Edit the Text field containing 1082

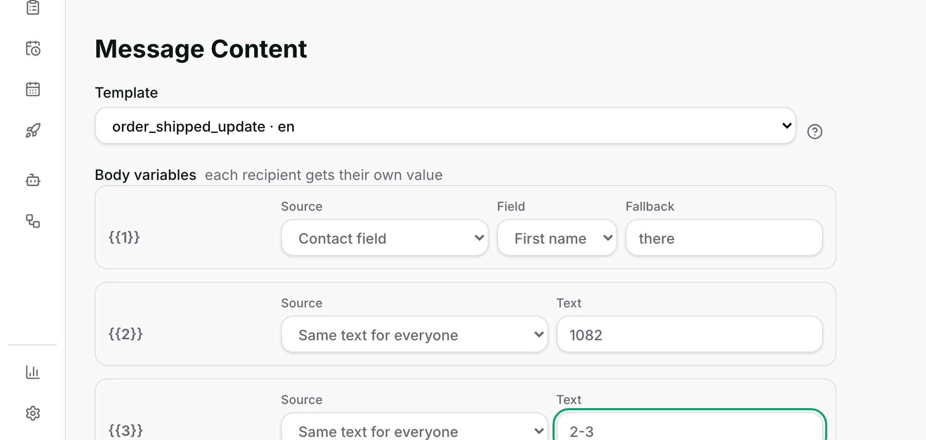(690, 335)
